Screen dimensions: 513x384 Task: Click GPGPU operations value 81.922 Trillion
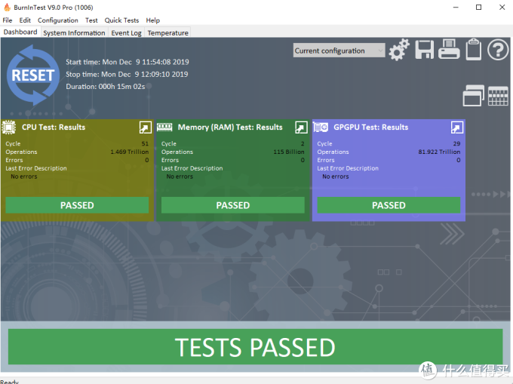pyautogui.click(x=439, y=152)
